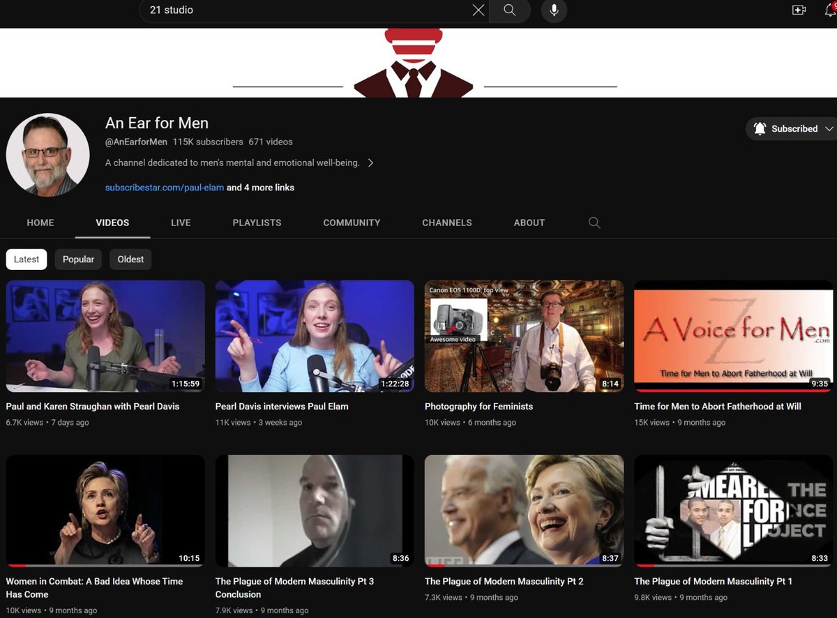Start voice search with the microphone icon
The width and height of the screenshot is (837, 618).
click(x=554, y=10)
